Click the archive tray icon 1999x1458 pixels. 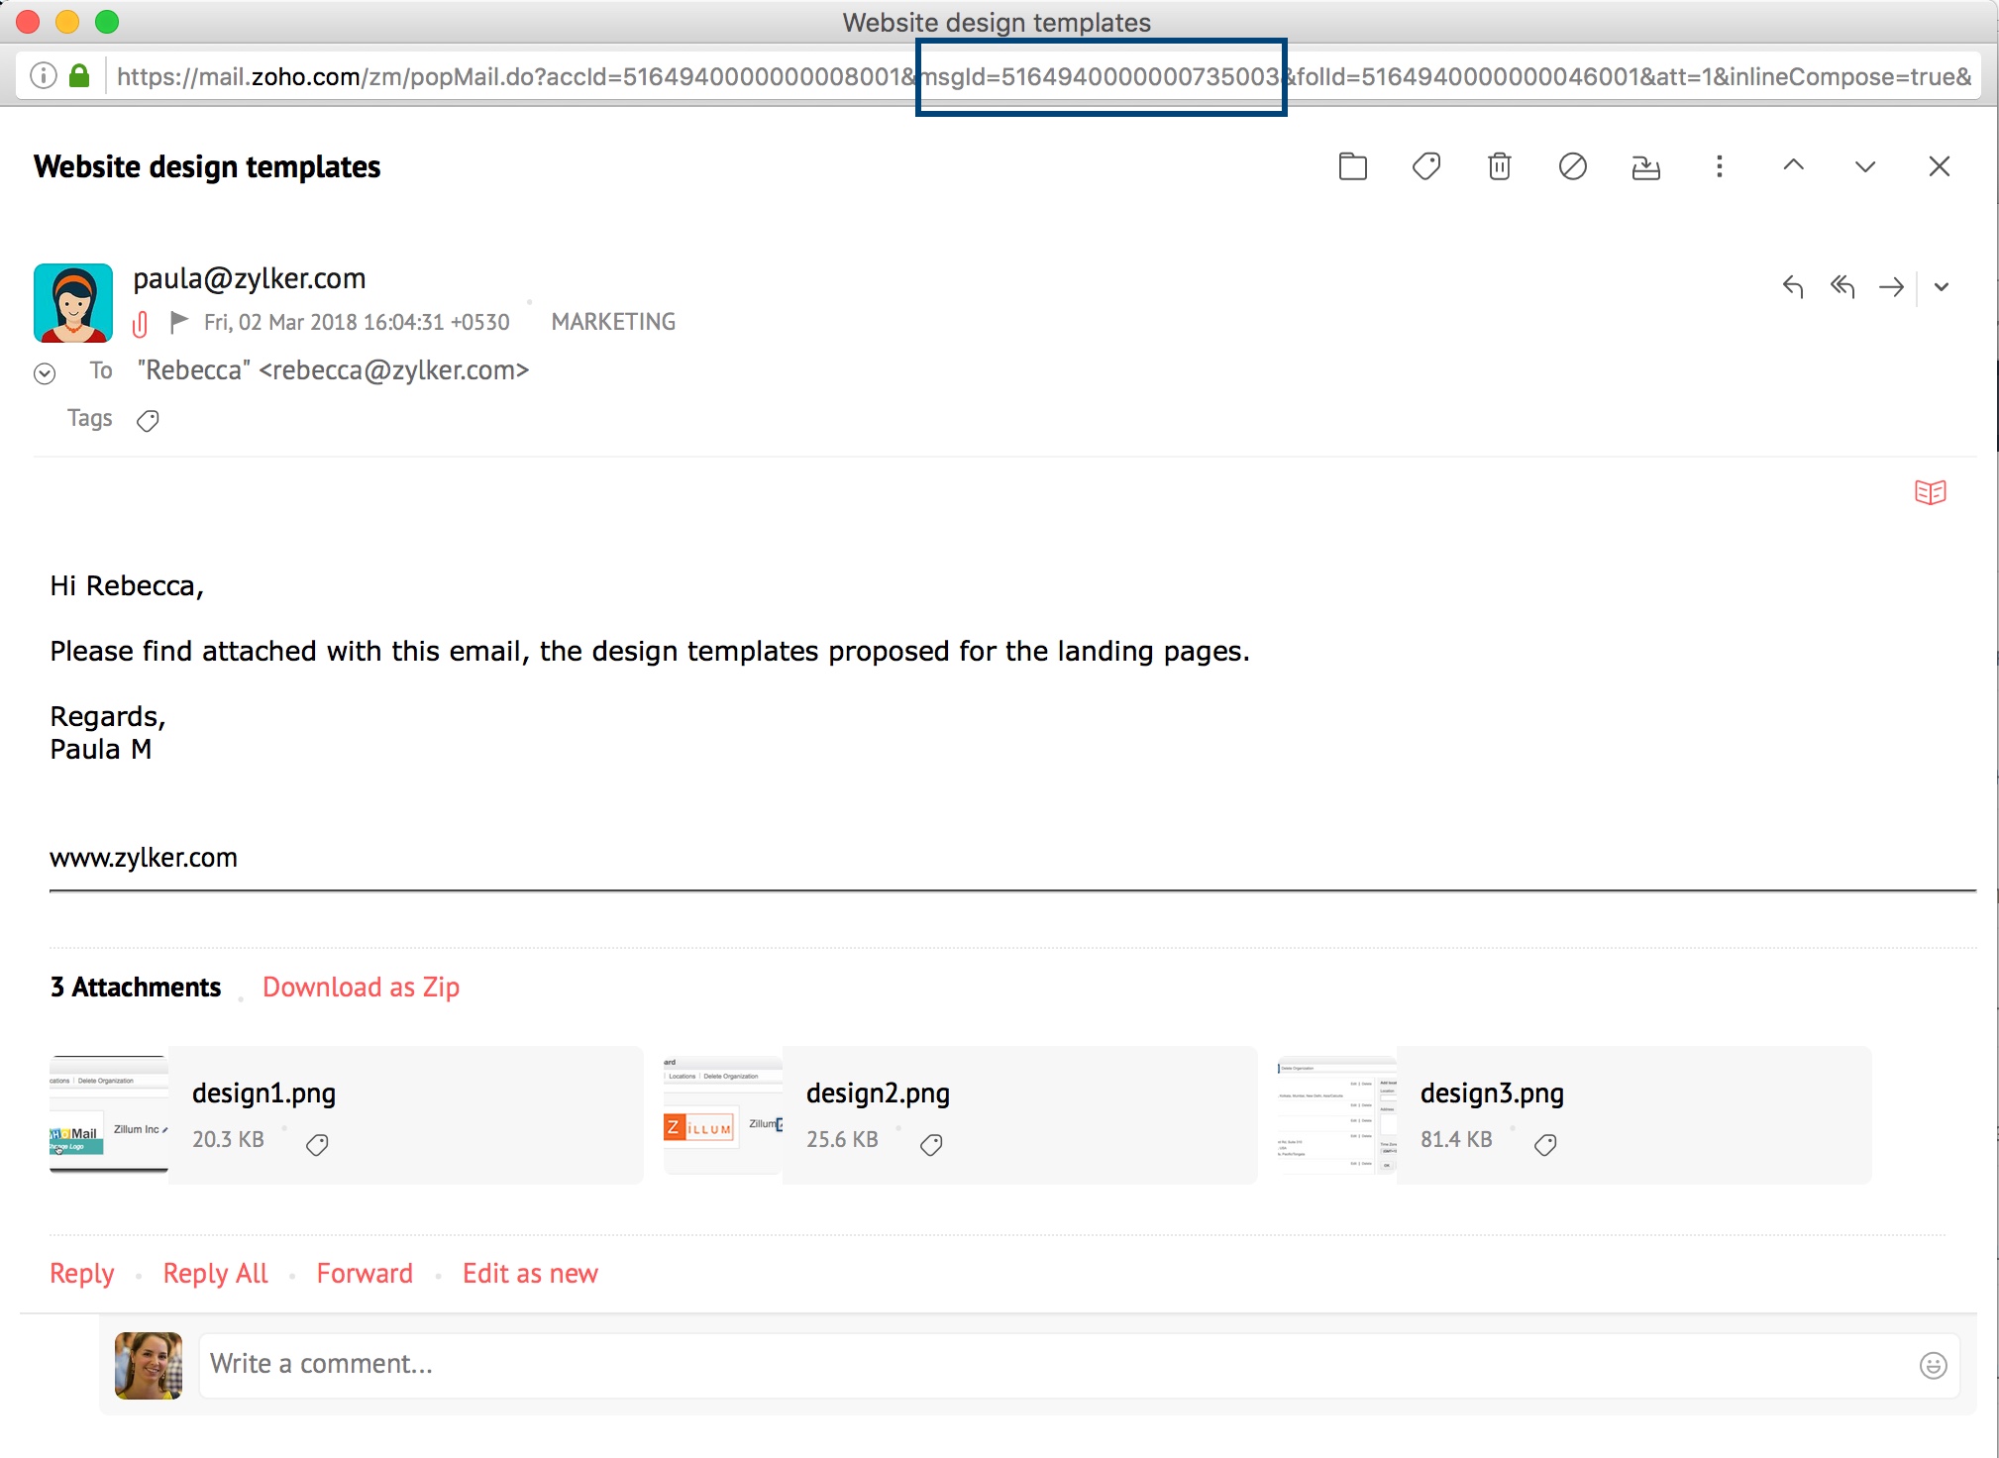(1645, 167)
